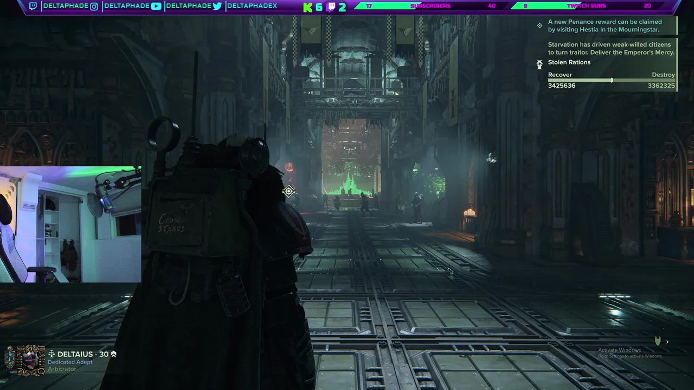Image resolution: width=694 pixels, height=390 pixels.
Task: Click the 'Dedicated Adept' title text
Action: (70, 362)
